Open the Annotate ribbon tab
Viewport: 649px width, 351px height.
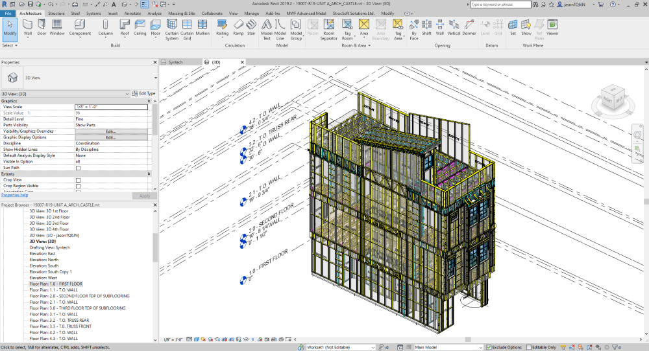[x=134, y=13]
